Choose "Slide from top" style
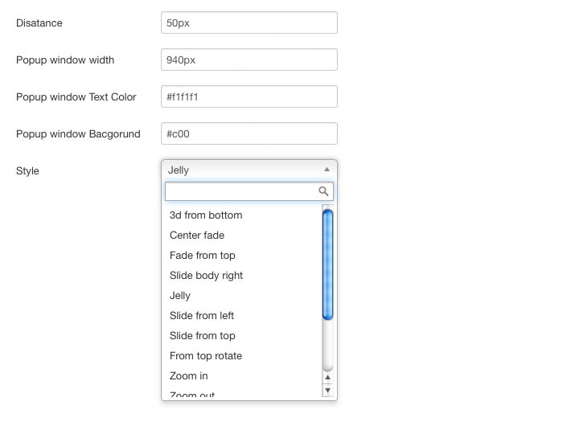This screenshot has width=563, height=422. [x=203, y=336]
